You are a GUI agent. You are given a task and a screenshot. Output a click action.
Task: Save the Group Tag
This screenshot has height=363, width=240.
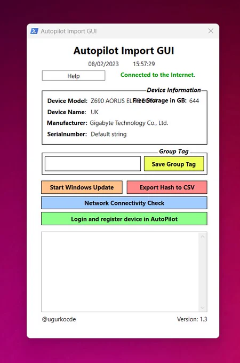coord(174,164)
